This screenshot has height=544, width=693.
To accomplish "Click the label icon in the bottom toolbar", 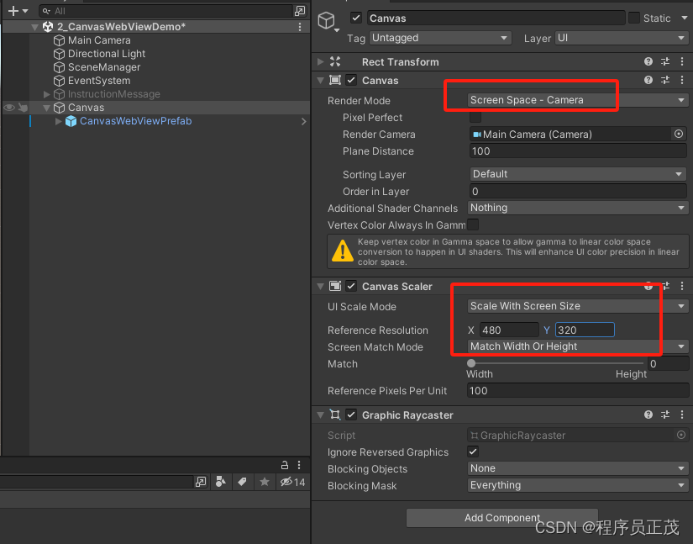I will tap(240, 482).
